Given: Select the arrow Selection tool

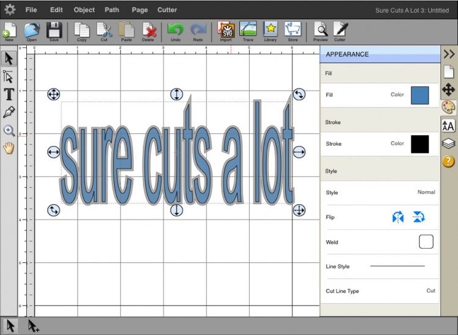Looking at the screenshot, I should click(x=9, y=59).
